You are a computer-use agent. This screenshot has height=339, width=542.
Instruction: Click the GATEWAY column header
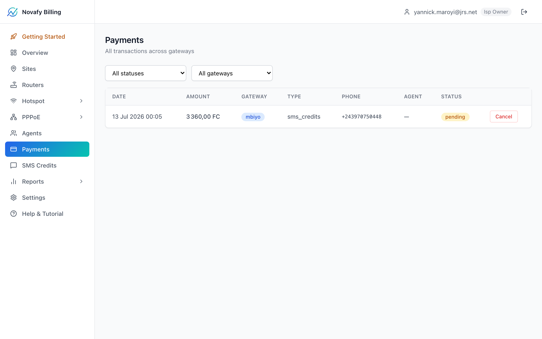(x=254, y=97)
